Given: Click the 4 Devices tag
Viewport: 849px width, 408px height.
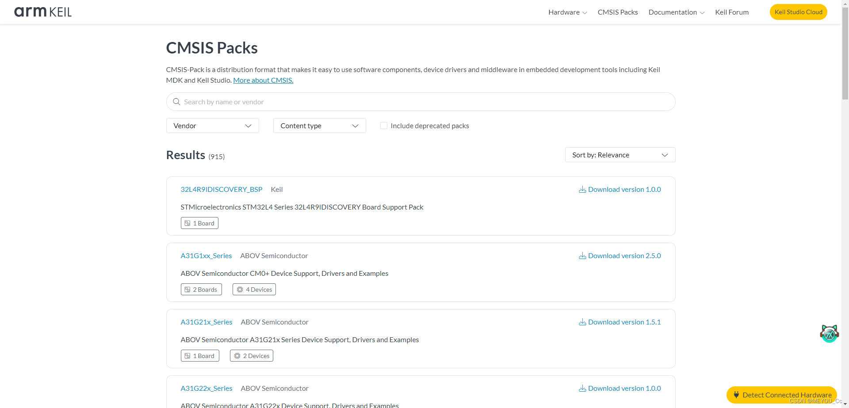Looking at the screenshot, I should point(254,290).
